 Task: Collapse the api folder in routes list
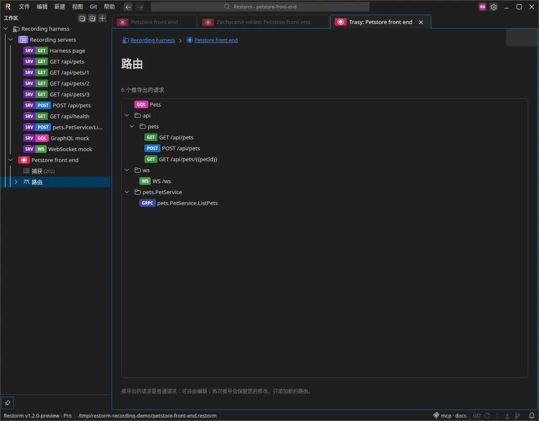[127, 115]
